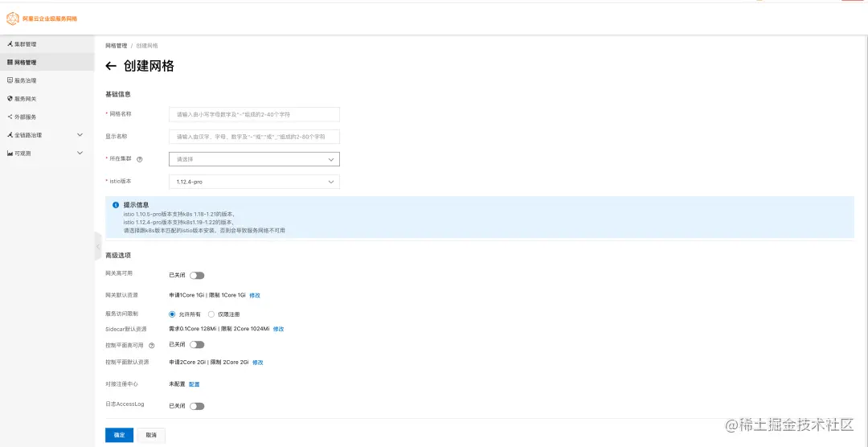
Task: Click the 提示信息 heading
Action: coord(136,205)
